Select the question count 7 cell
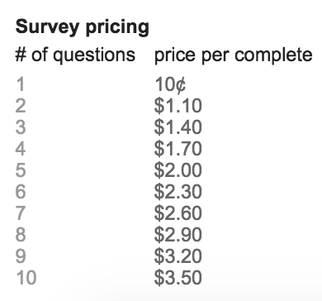Image resolution: width=322 pixels, height=301 pixels. (x=21, y=213)
